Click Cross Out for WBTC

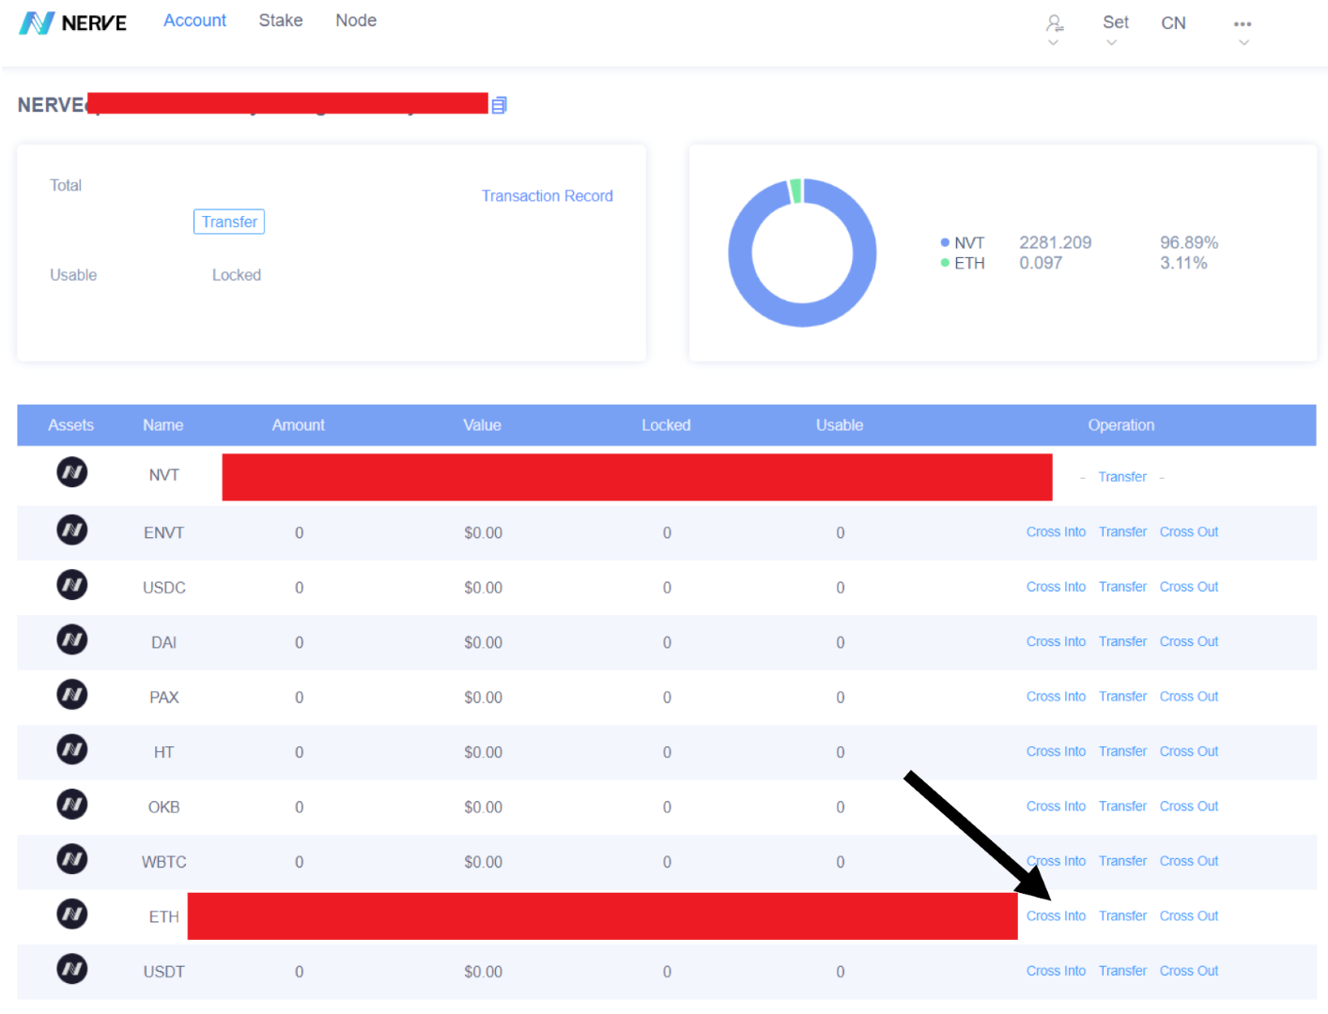pyautogui.click(x=1189, y=861)
